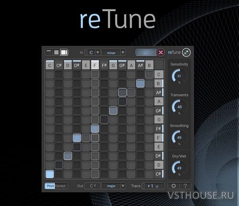239x206 pixels.
Task: Click outlined cell mapping B to C
Action: pyautogui.click(x=150, y=75)
